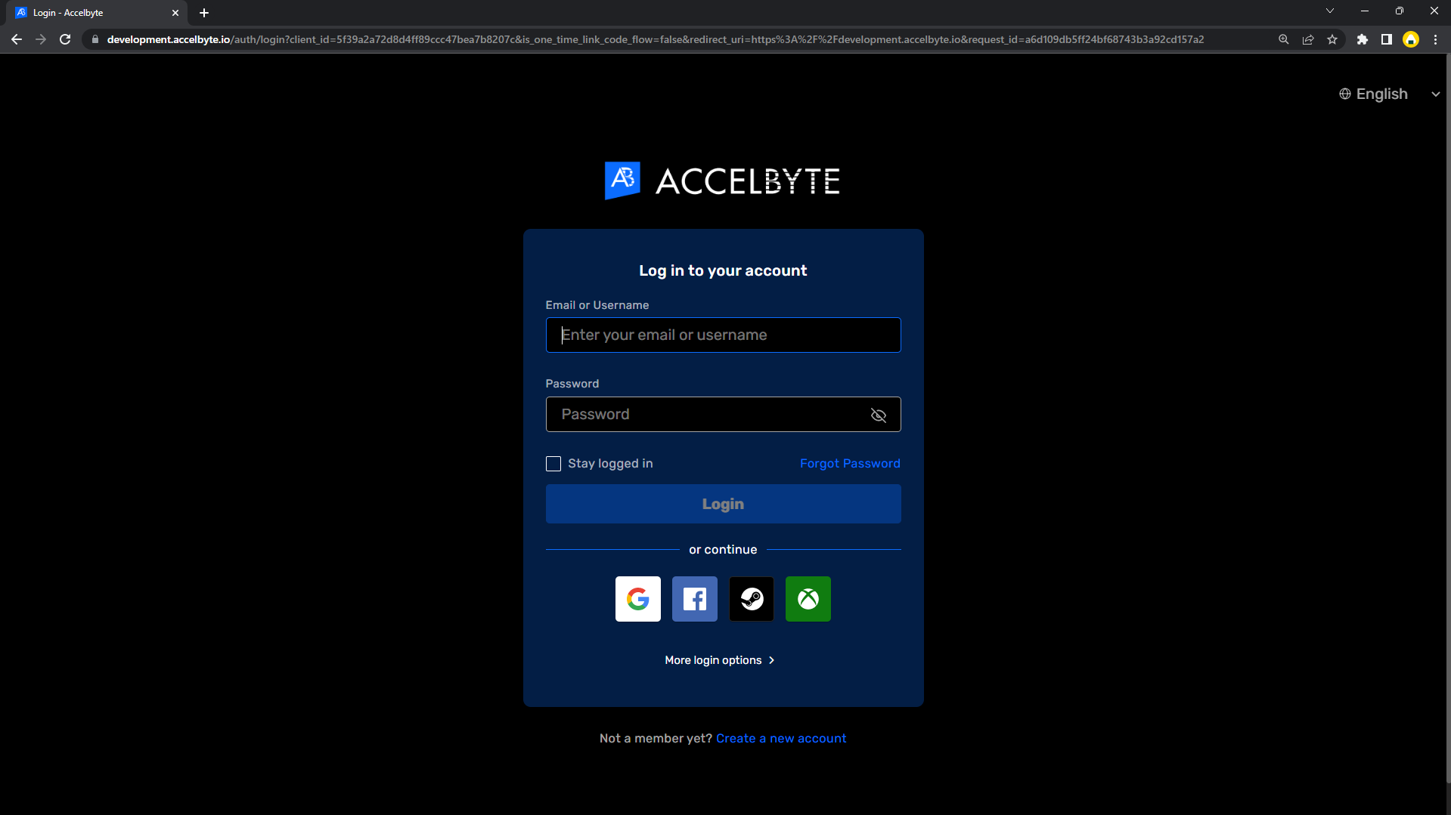Screen dimensions: 1451x815
Task: Open a new tab with the plus button
Action: (203, 13)
